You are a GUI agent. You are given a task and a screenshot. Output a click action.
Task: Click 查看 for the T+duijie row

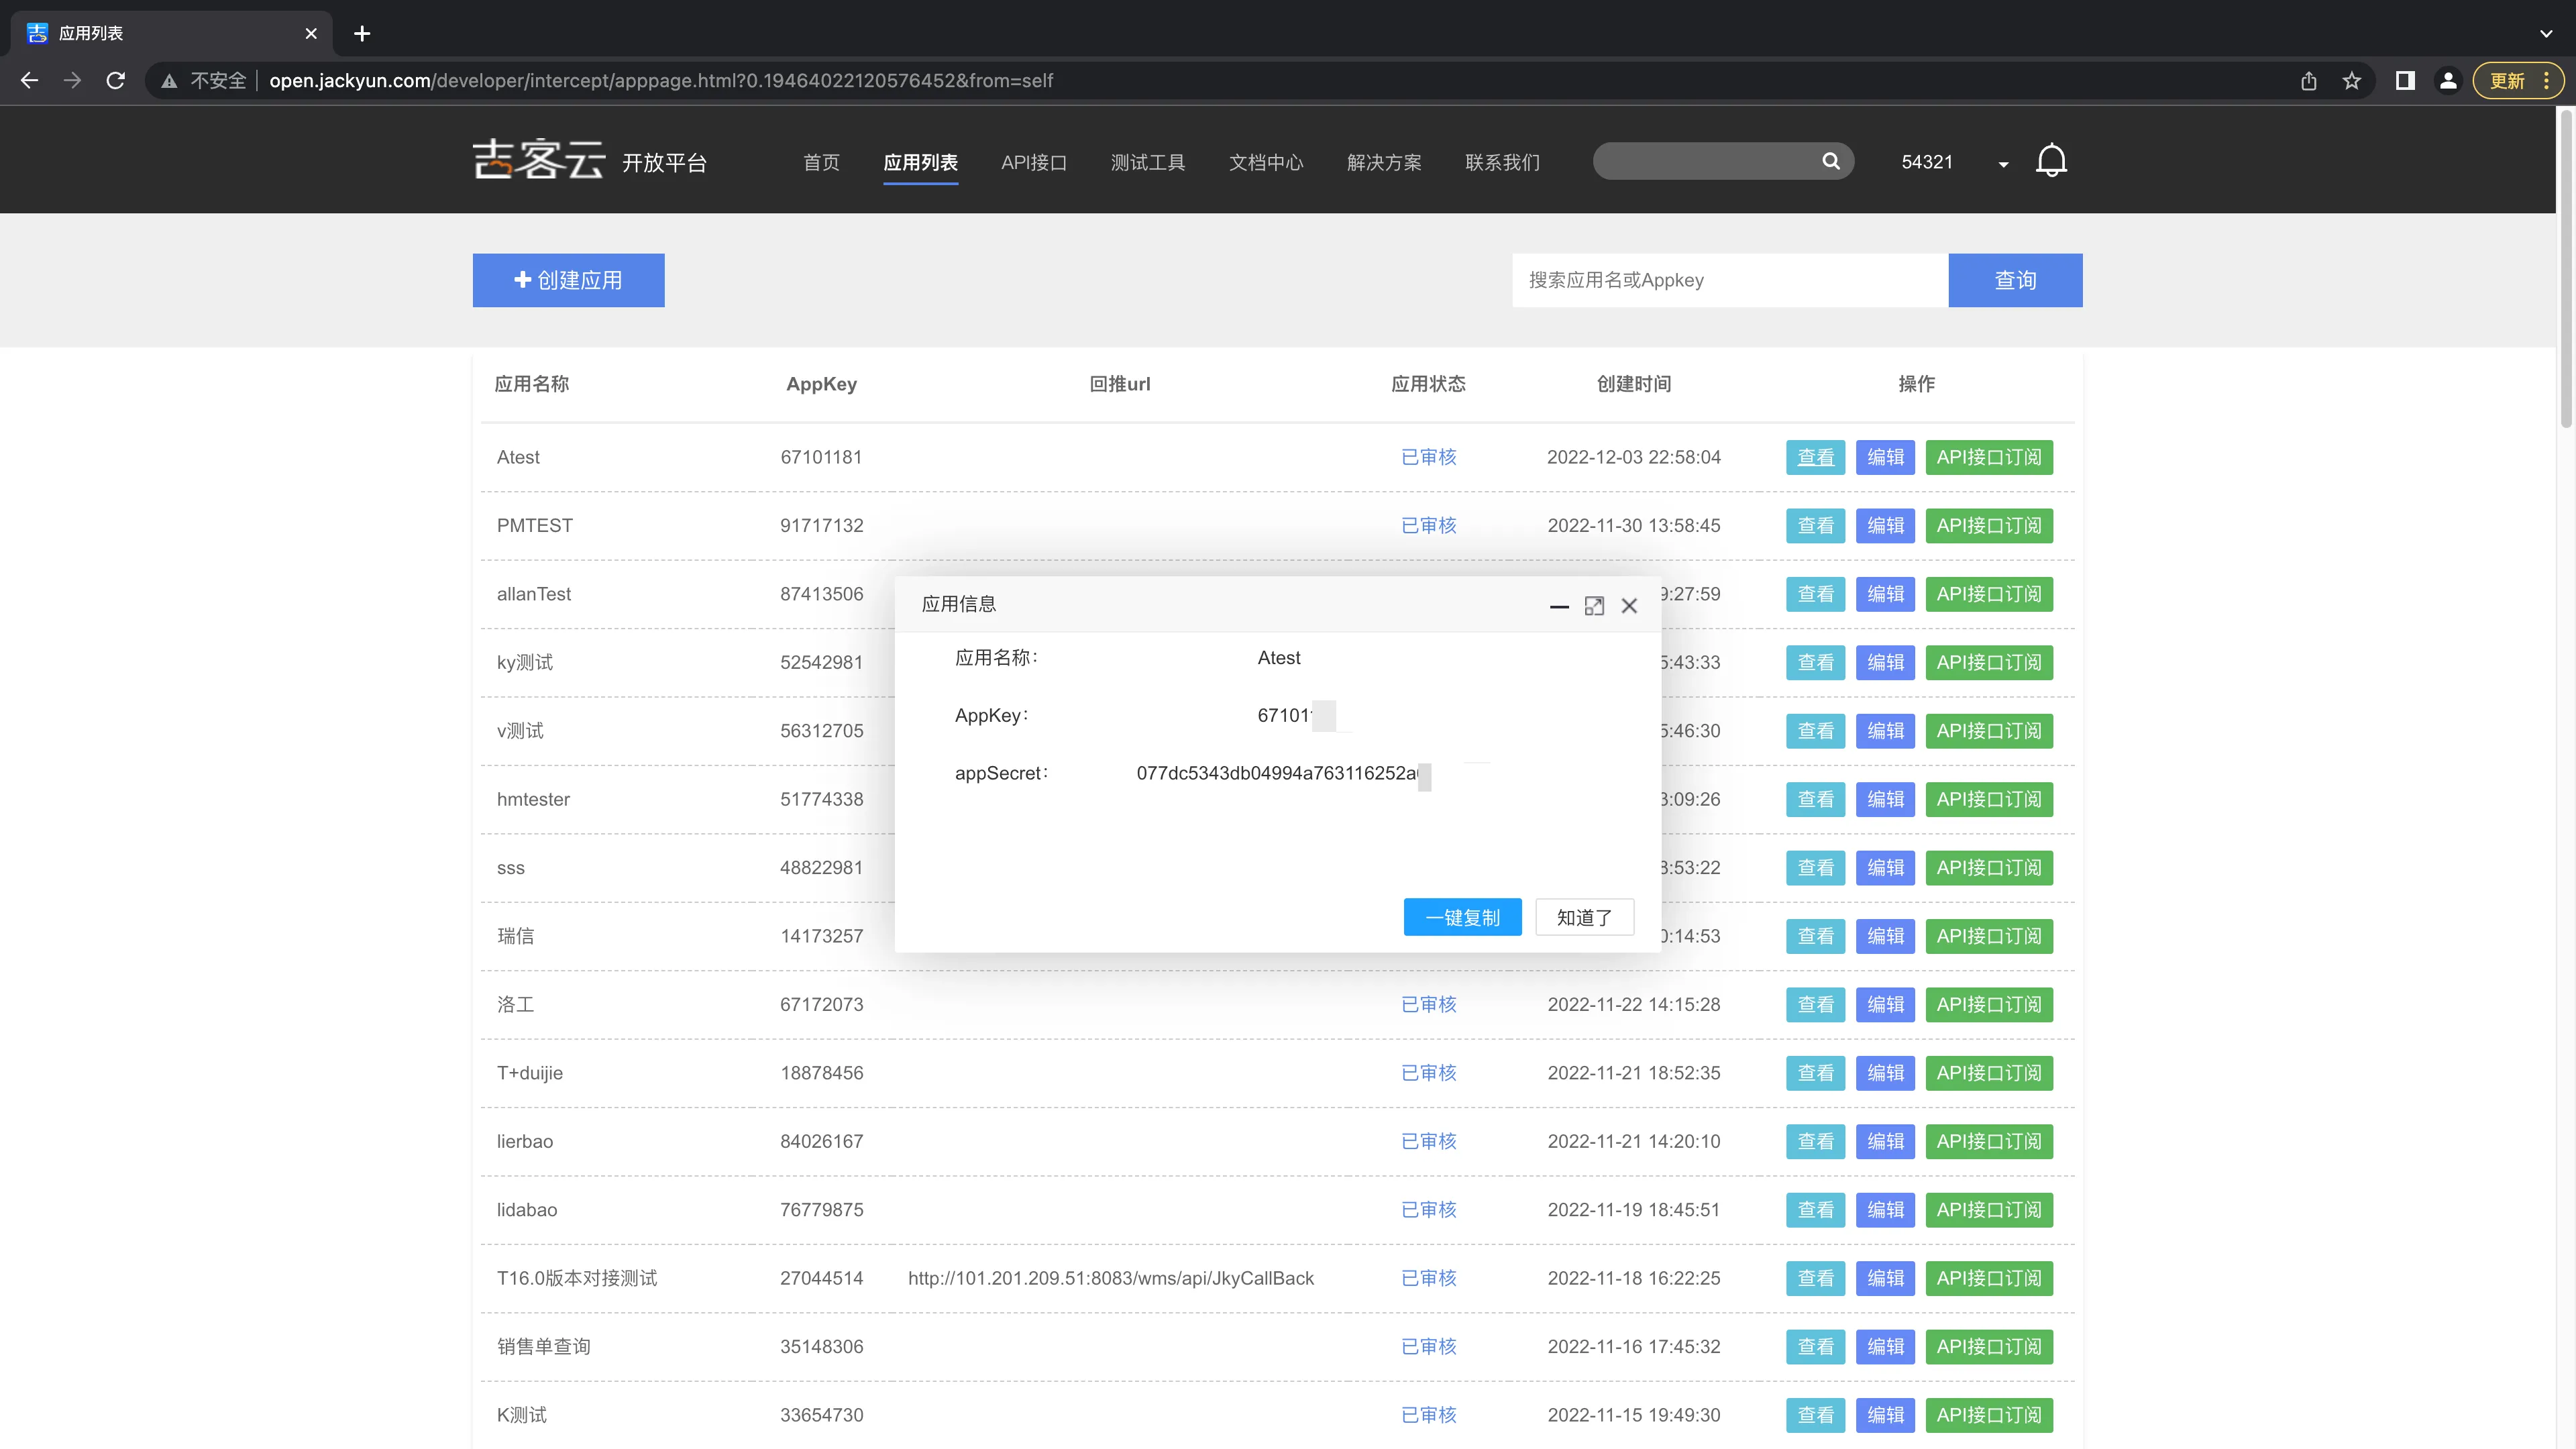click(1815, 1073)
